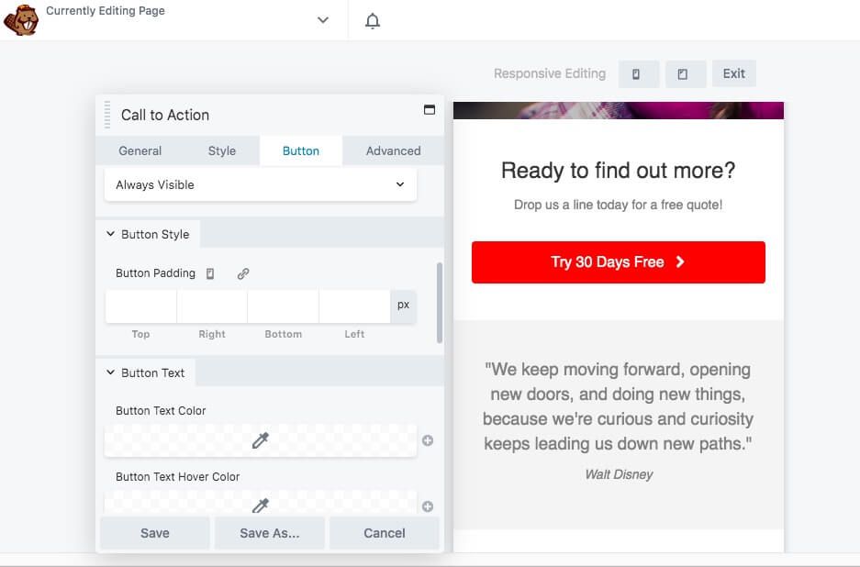The height and width of the screenshot is (567, 860).
Task: Enable a preset for Button Text Hover Color
Action: pyautogui.click(x=428, y=506)
